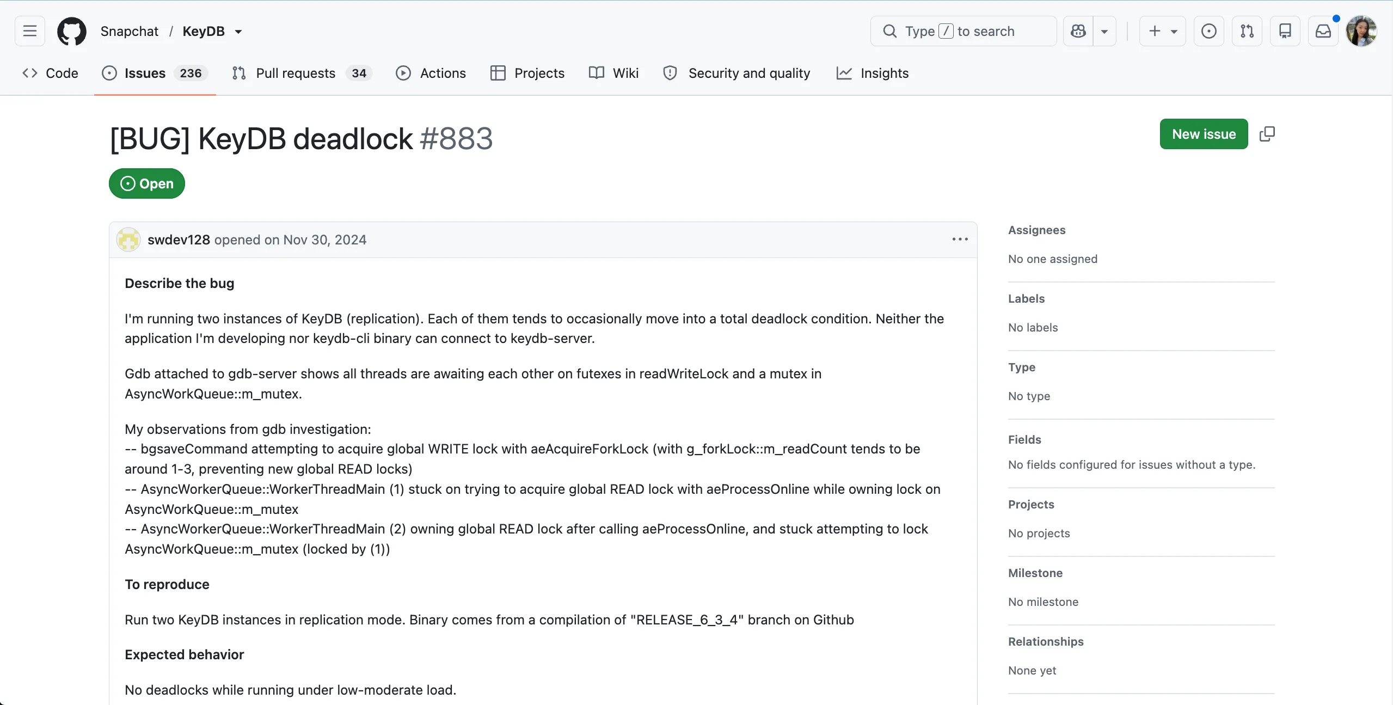Screen dimensions: 1393x705
Task: Expand the KeyDB repository dropdown arrow
Action: 238,32
